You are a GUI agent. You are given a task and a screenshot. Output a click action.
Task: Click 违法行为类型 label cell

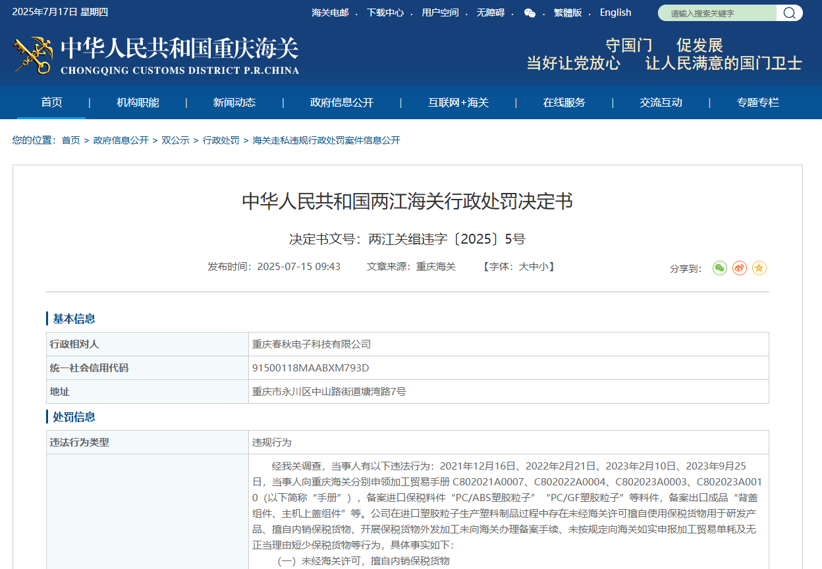click(x=148, y=443)
